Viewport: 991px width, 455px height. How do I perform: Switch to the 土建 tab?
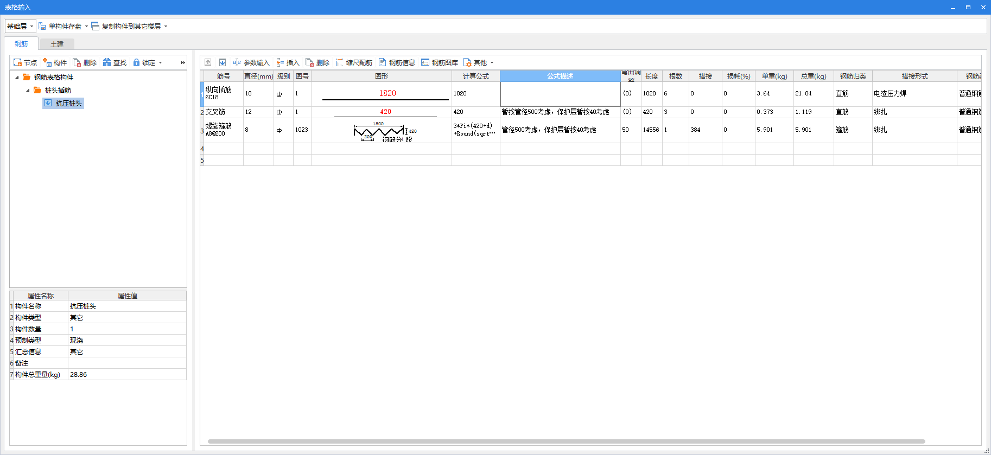point(57,44)
